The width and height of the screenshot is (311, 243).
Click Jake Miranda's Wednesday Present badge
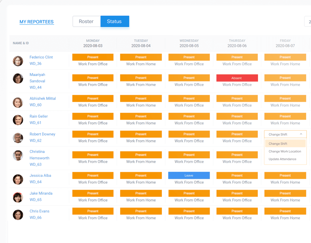[x=189, y=193]
